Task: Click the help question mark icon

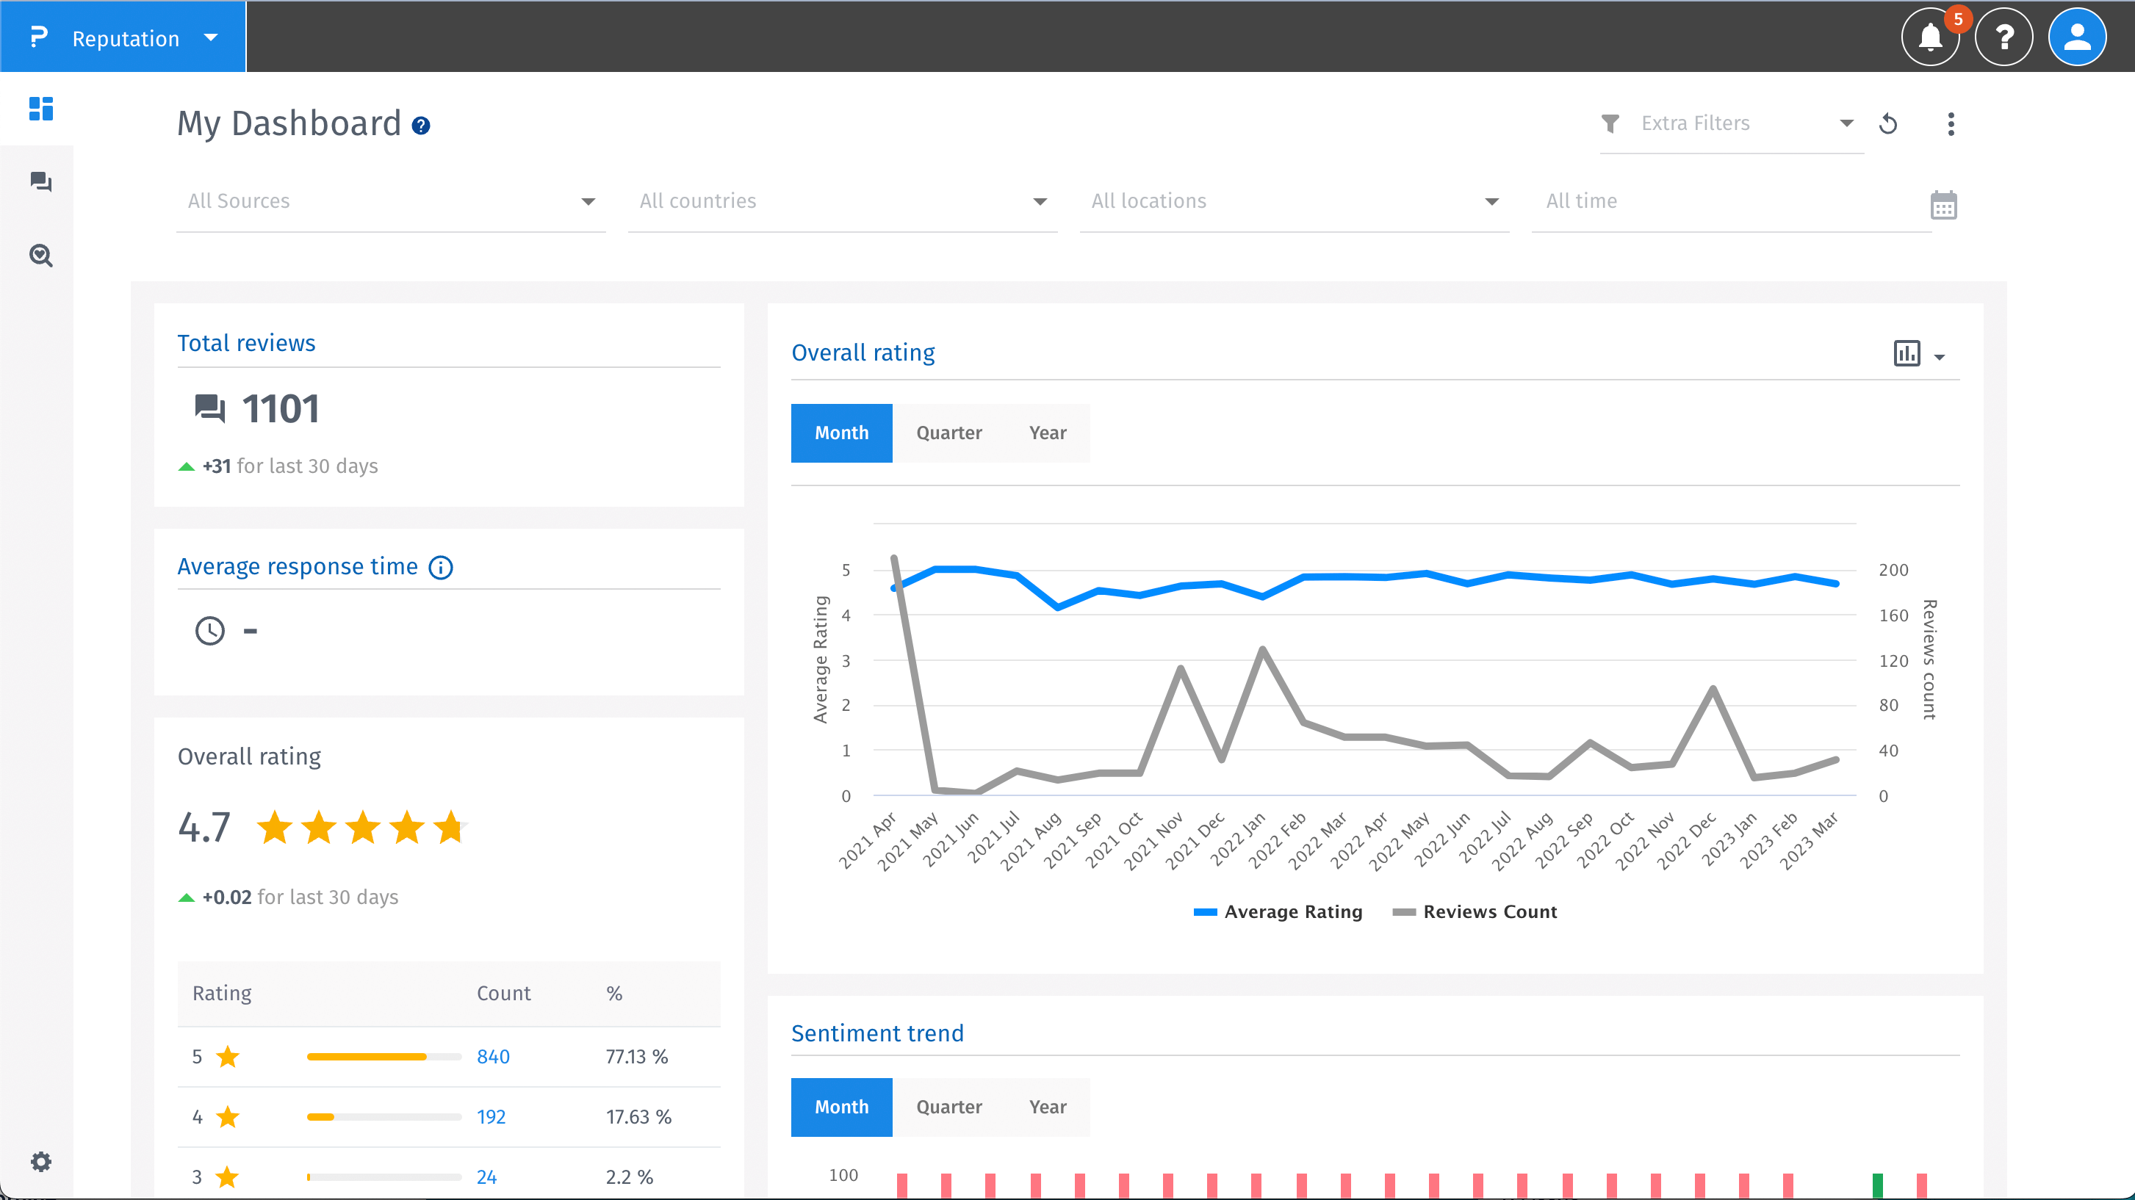Action: tap(2003, 37)
